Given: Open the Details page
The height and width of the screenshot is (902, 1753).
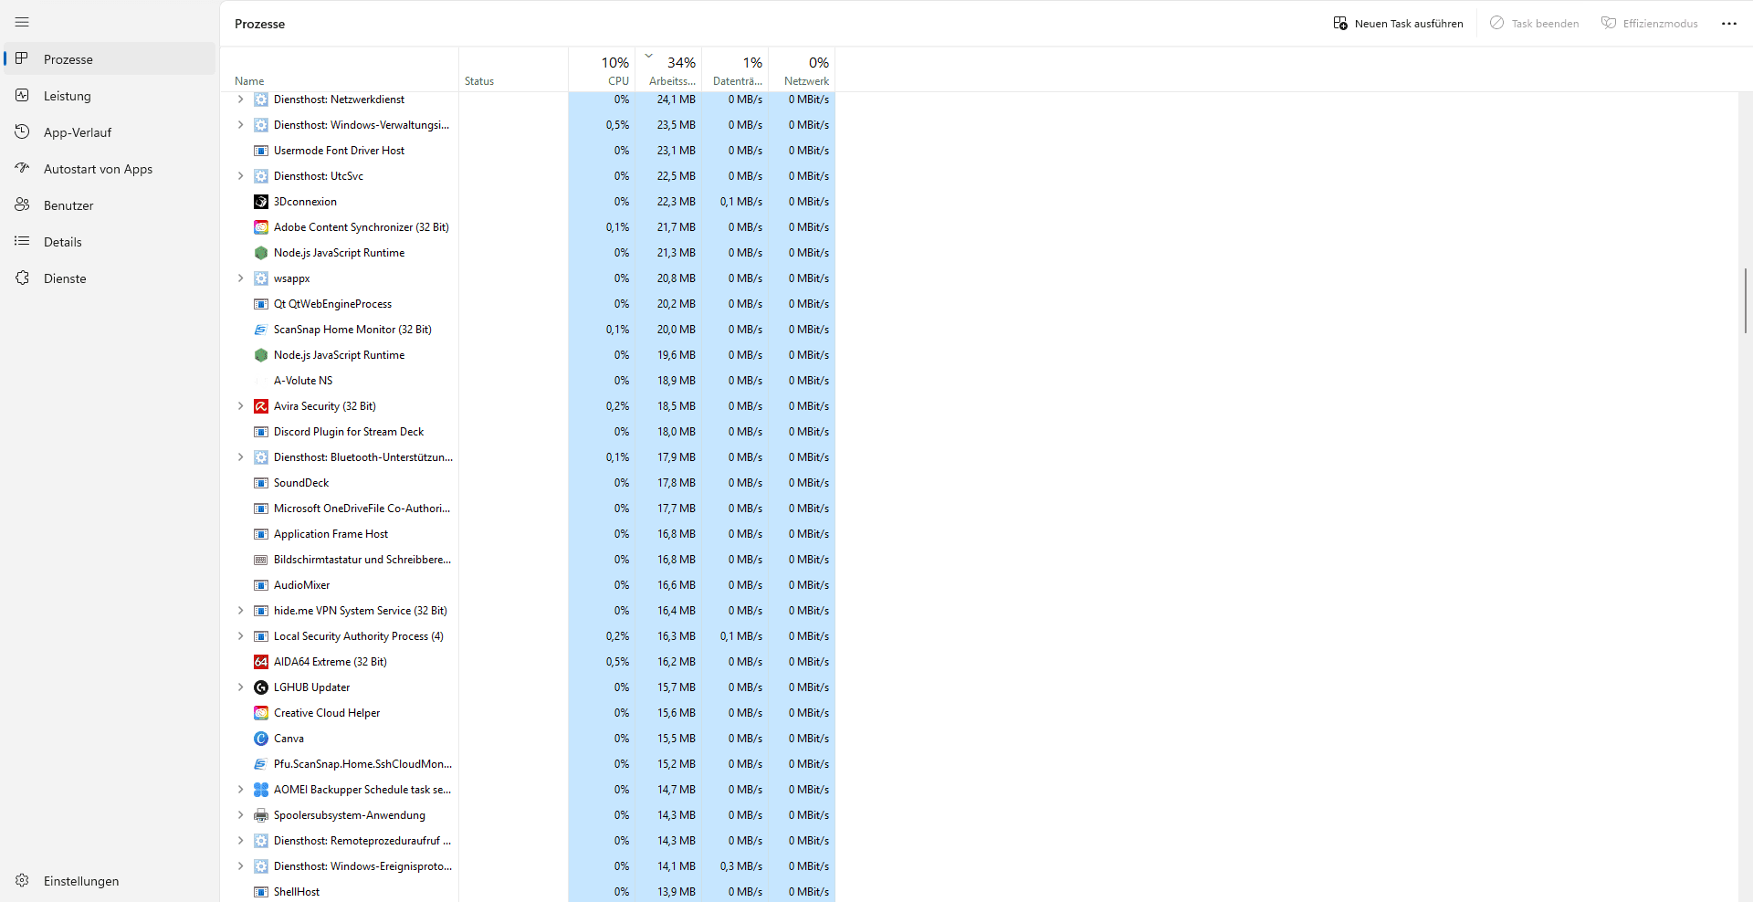Looking at the screenshot, I should tap(110, 242).
